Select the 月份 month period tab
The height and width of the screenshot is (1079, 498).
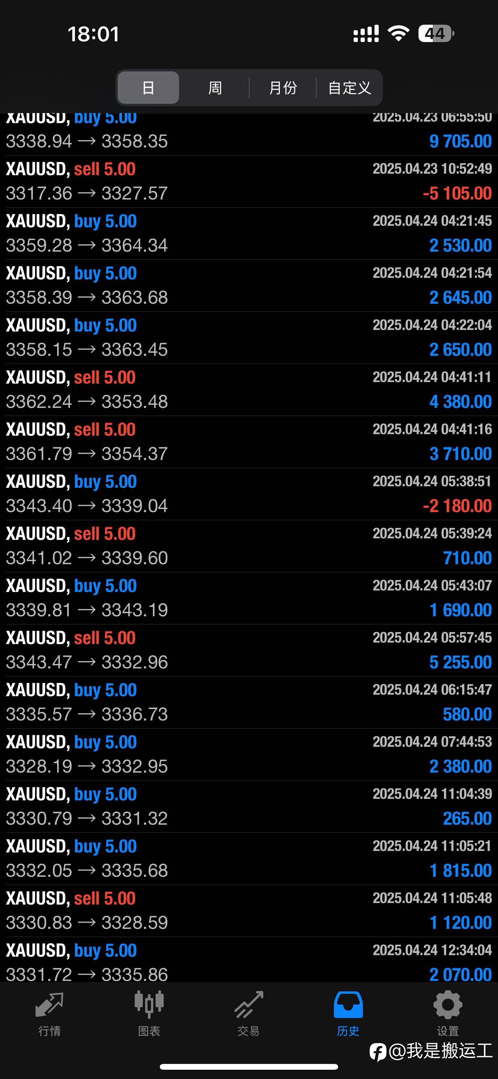pos(283,88)
